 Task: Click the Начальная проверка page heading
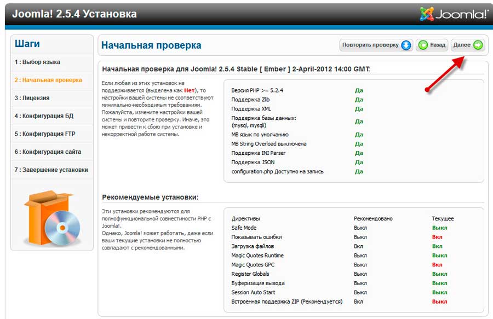tap(151, 45)
